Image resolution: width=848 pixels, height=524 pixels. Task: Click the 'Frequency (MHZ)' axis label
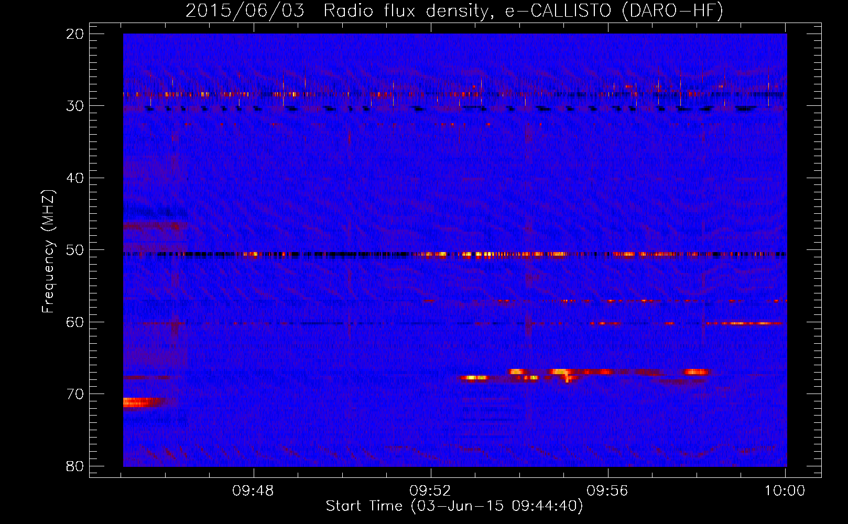click(x=48, y=252)
